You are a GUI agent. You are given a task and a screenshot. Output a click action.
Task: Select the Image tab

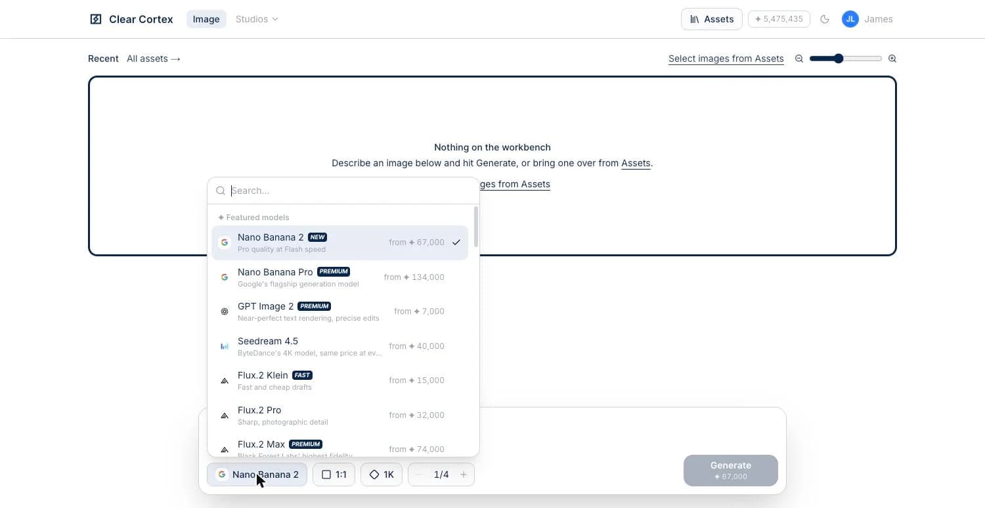[x=206, y=19]
